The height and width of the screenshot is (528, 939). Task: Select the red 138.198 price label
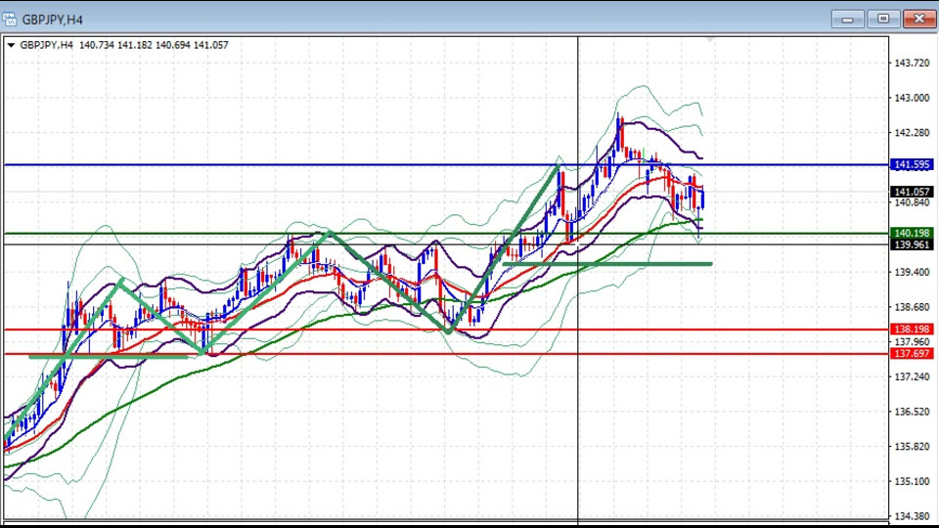[x=912, y=330]
